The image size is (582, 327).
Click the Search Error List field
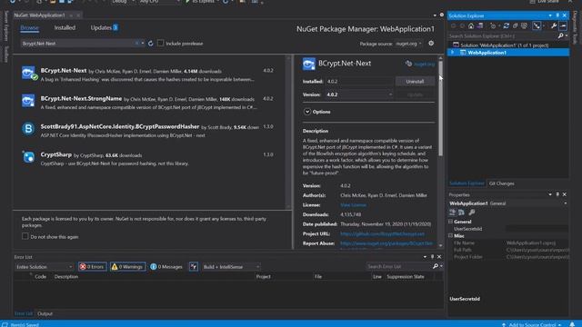pos(398,266)
